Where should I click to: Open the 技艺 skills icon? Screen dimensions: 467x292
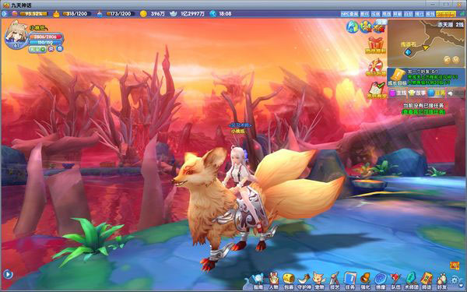point(335,281)
